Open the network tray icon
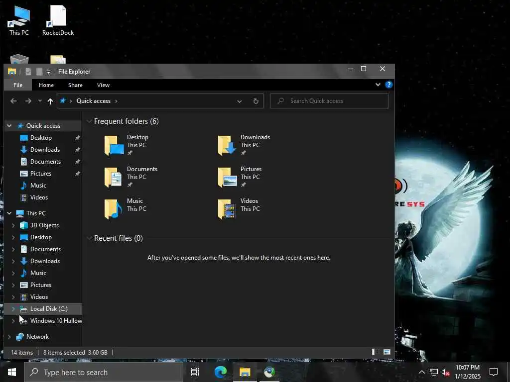 tap(434, 372)
